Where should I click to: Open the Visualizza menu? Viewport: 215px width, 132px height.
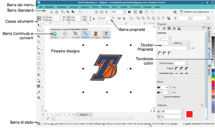tap(62, 7)
